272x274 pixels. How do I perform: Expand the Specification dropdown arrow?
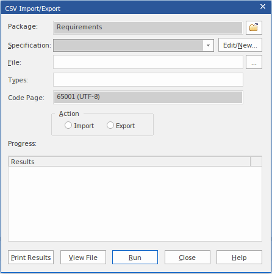click(x=208, y=45)
